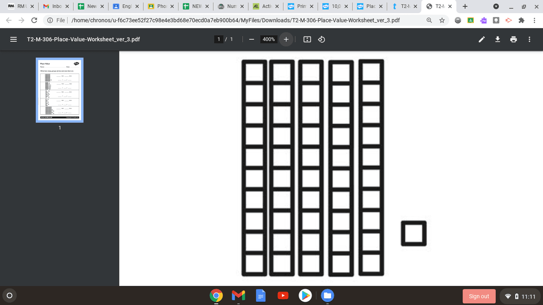The width and height of the screenshot is (543, 305).
Task: Open the status tray showing 11:11
Action: [520, 296]
